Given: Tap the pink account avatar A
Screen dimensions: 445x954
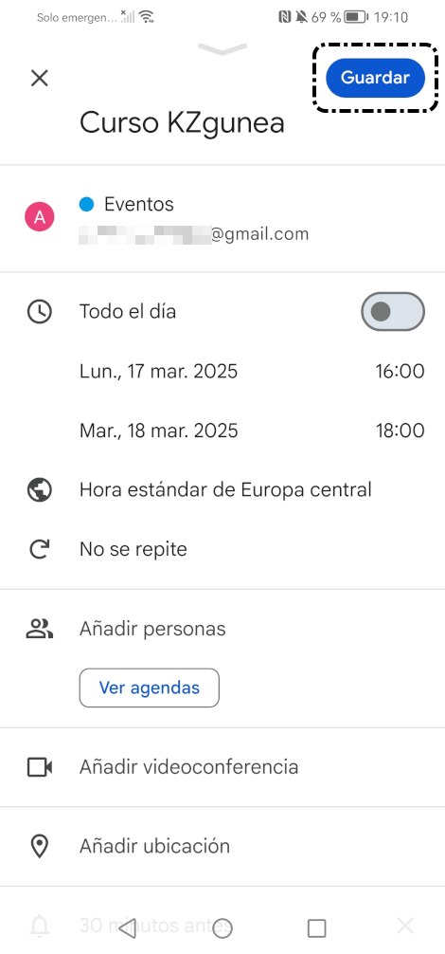Looking at the screenshot, I should coord(40,218).
